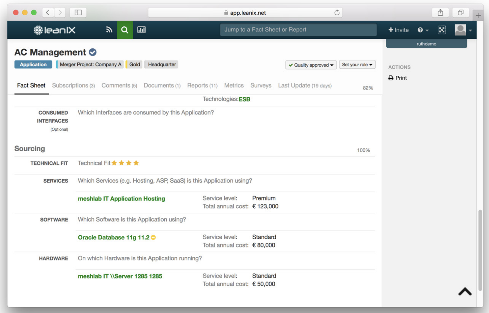489x313 pixels.
Task: Switch to Reports tab
Action: [x=202, y=85]
